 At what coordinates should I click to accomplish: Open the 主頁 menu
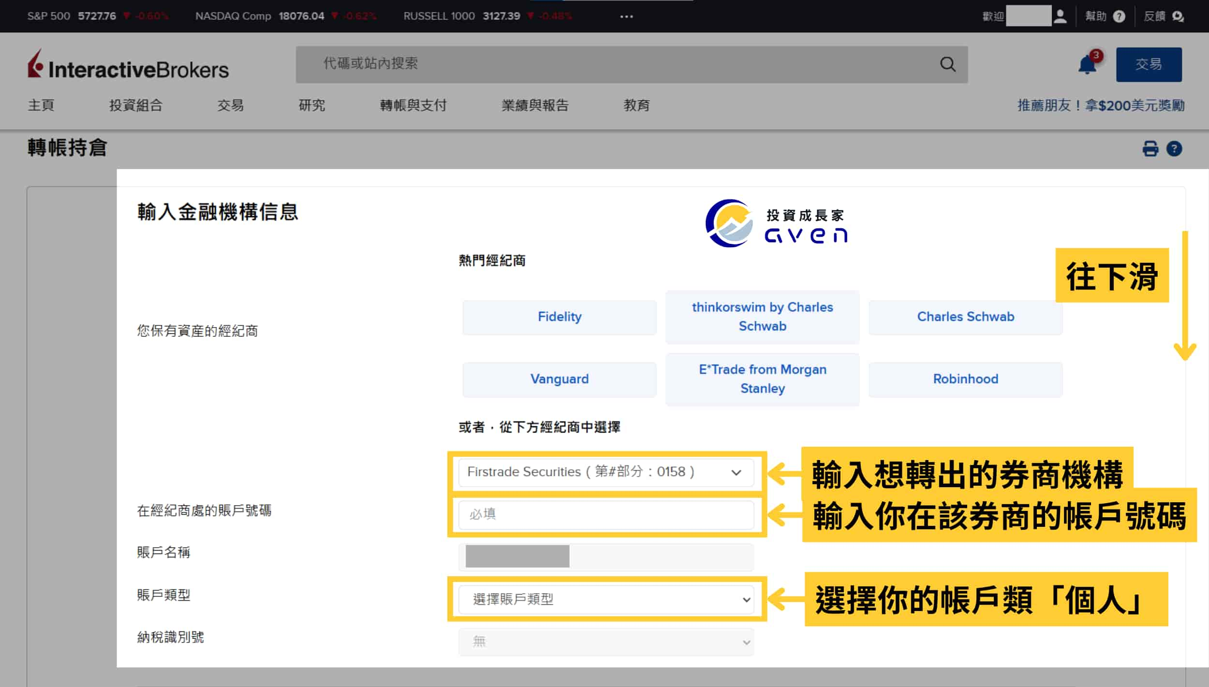(x=41, y=105)
